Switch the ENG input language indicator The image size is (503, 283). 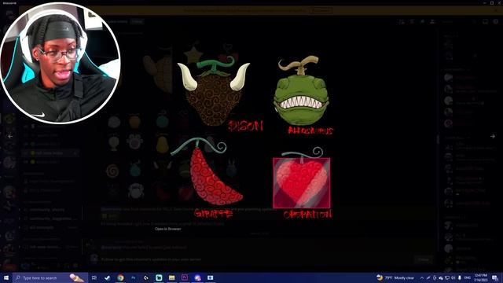click(x=468, y=277)
